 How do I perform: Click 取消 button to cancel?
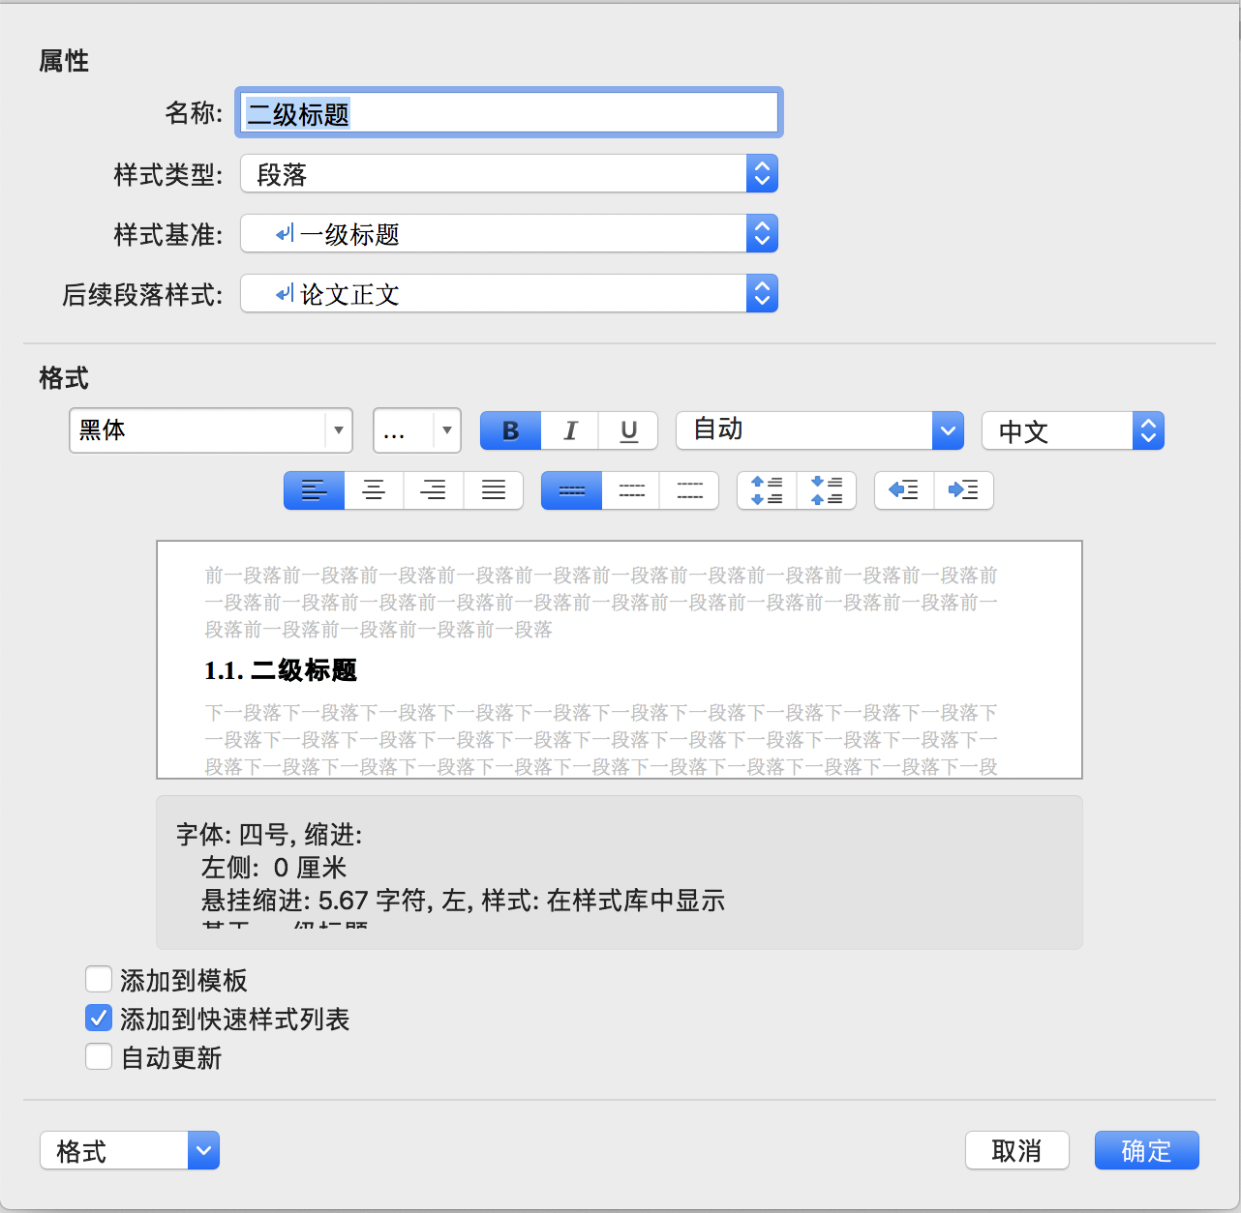(x=1017, y=1150)
